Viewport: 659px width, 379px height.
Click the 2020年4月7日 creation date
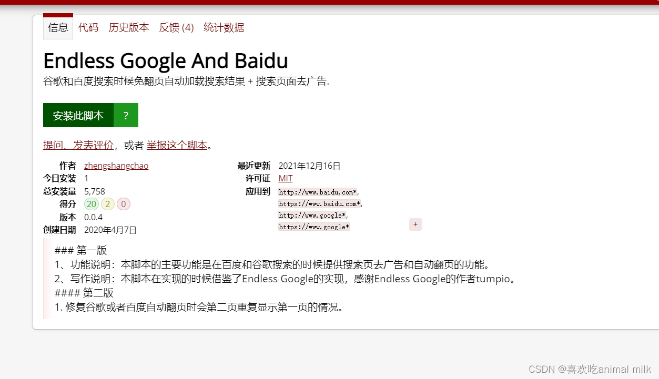pyautogui.click(x=110, y=230)
